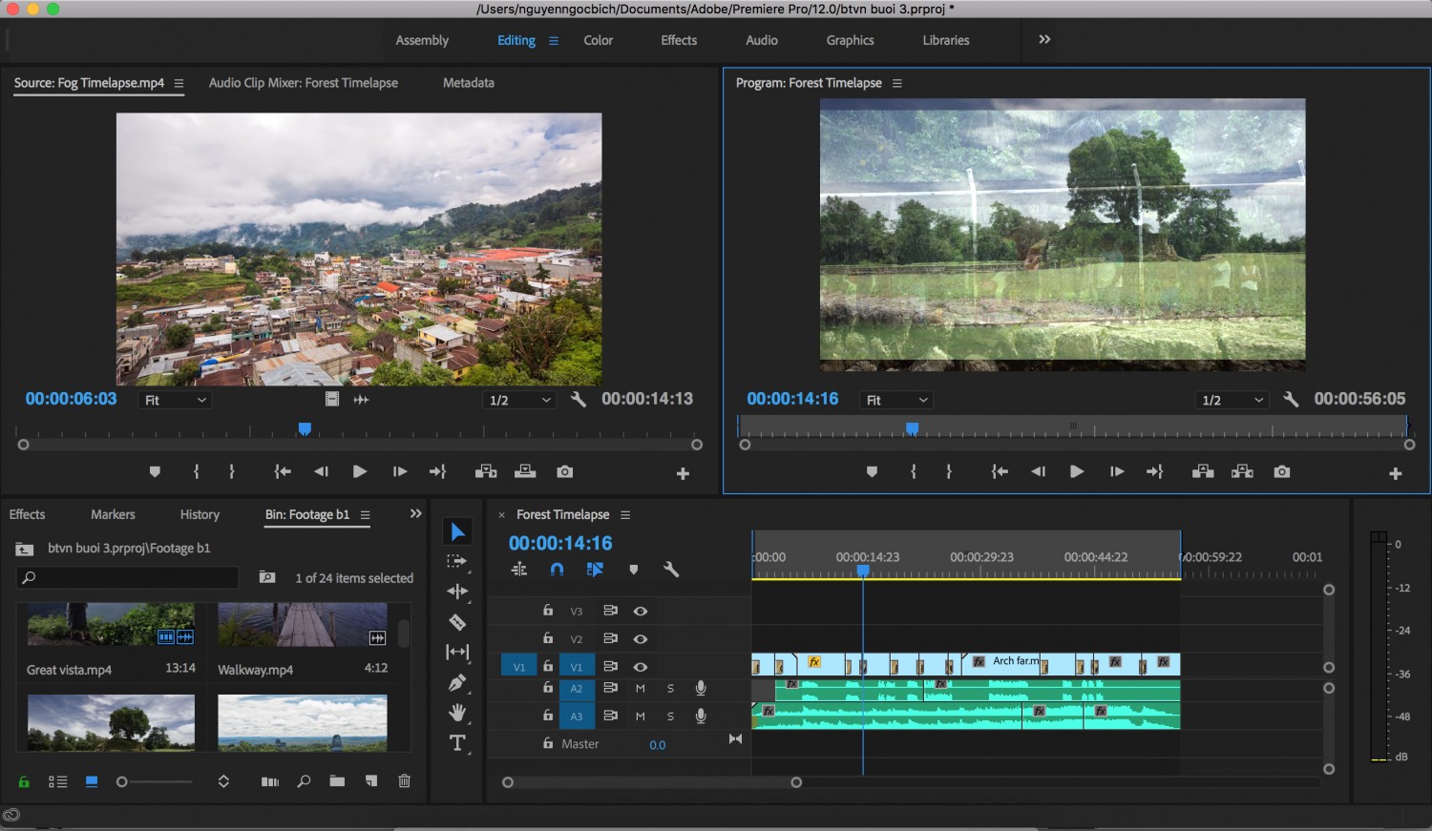This screenshot has height=831, width=1432.
Task: Mute audio track A2
Action: tap(641, 688)
